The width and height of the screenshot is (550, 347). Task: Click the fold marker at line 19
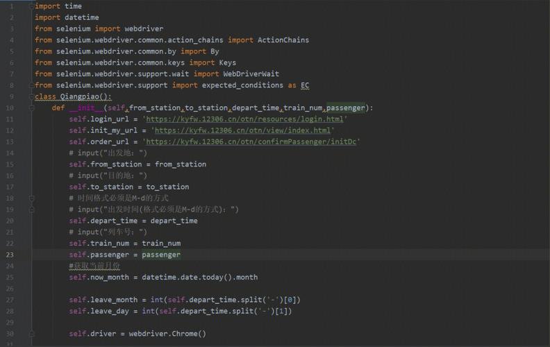pos(31,210)
